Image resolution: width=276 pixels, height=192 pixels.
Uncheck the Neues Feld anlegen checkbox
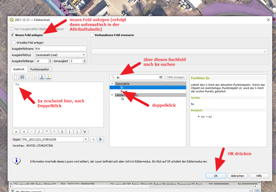coord(12,35)
